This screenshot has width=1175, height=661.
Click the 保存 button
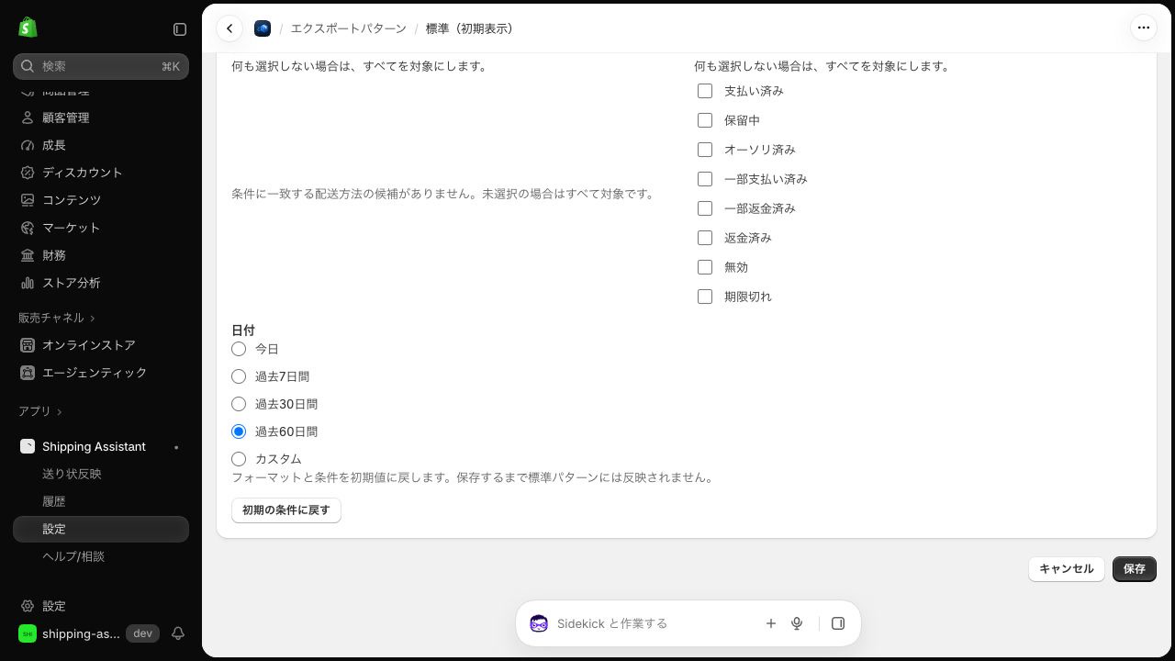1135,568
